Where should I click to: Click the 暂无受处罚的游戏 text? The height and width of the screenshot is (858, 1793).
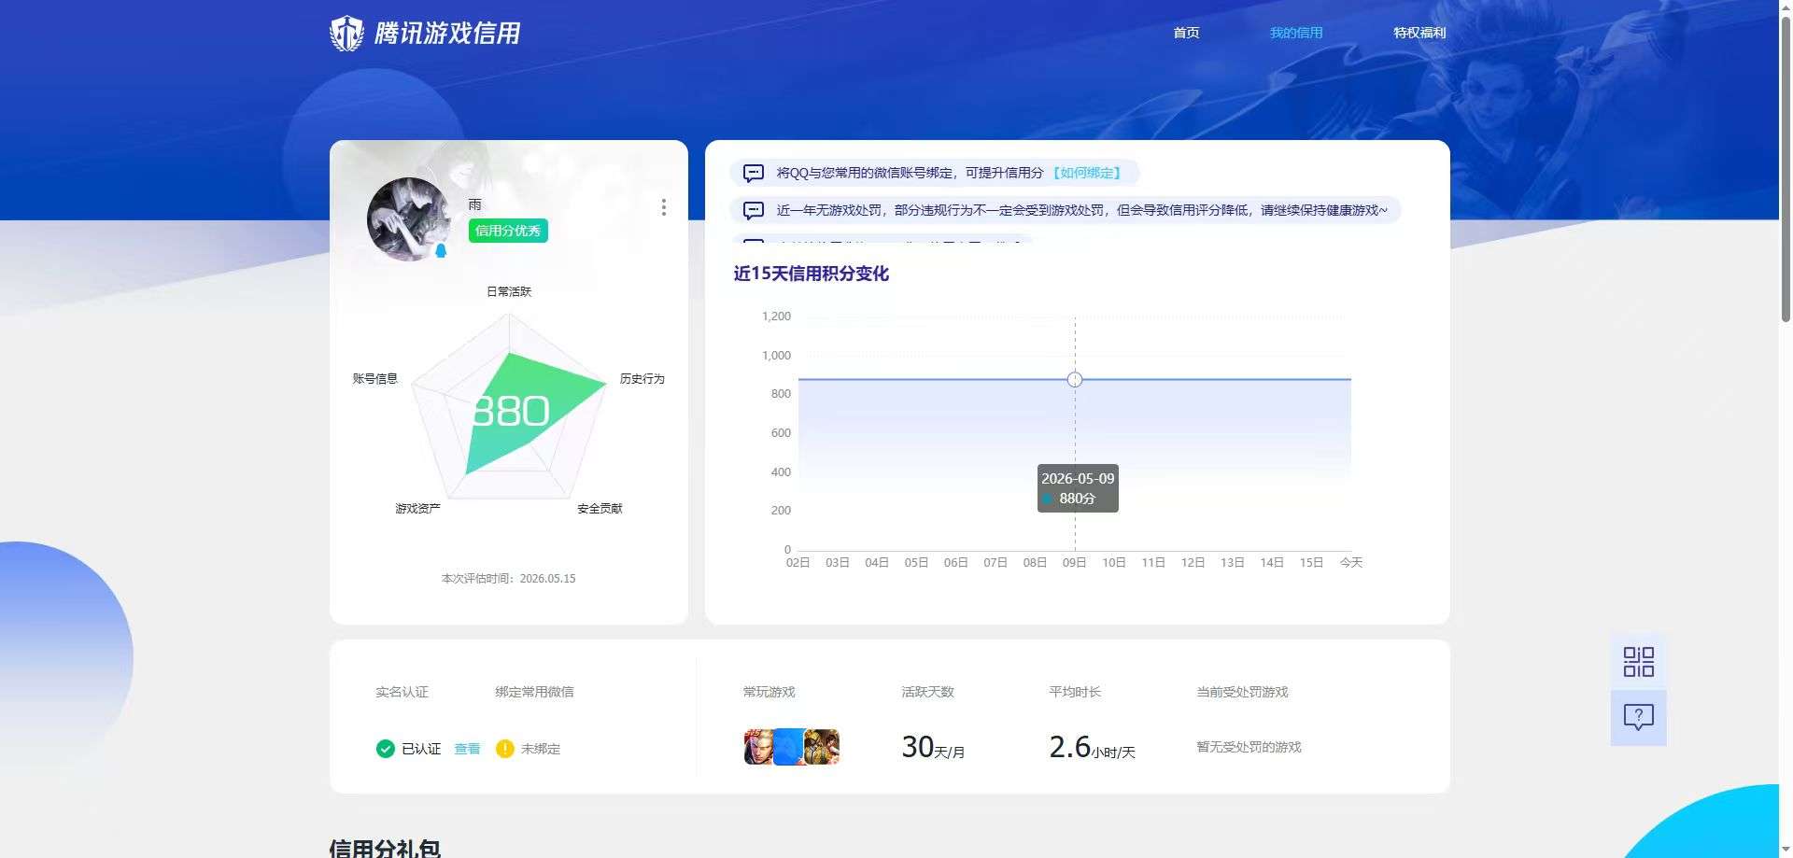click(x=1249, y=747)
